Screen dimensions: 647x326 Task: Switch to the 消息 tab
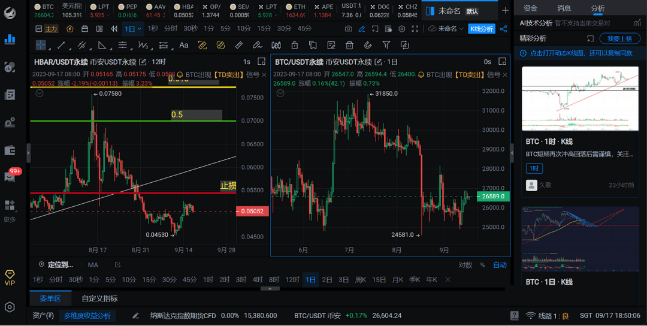click(564, 8)
